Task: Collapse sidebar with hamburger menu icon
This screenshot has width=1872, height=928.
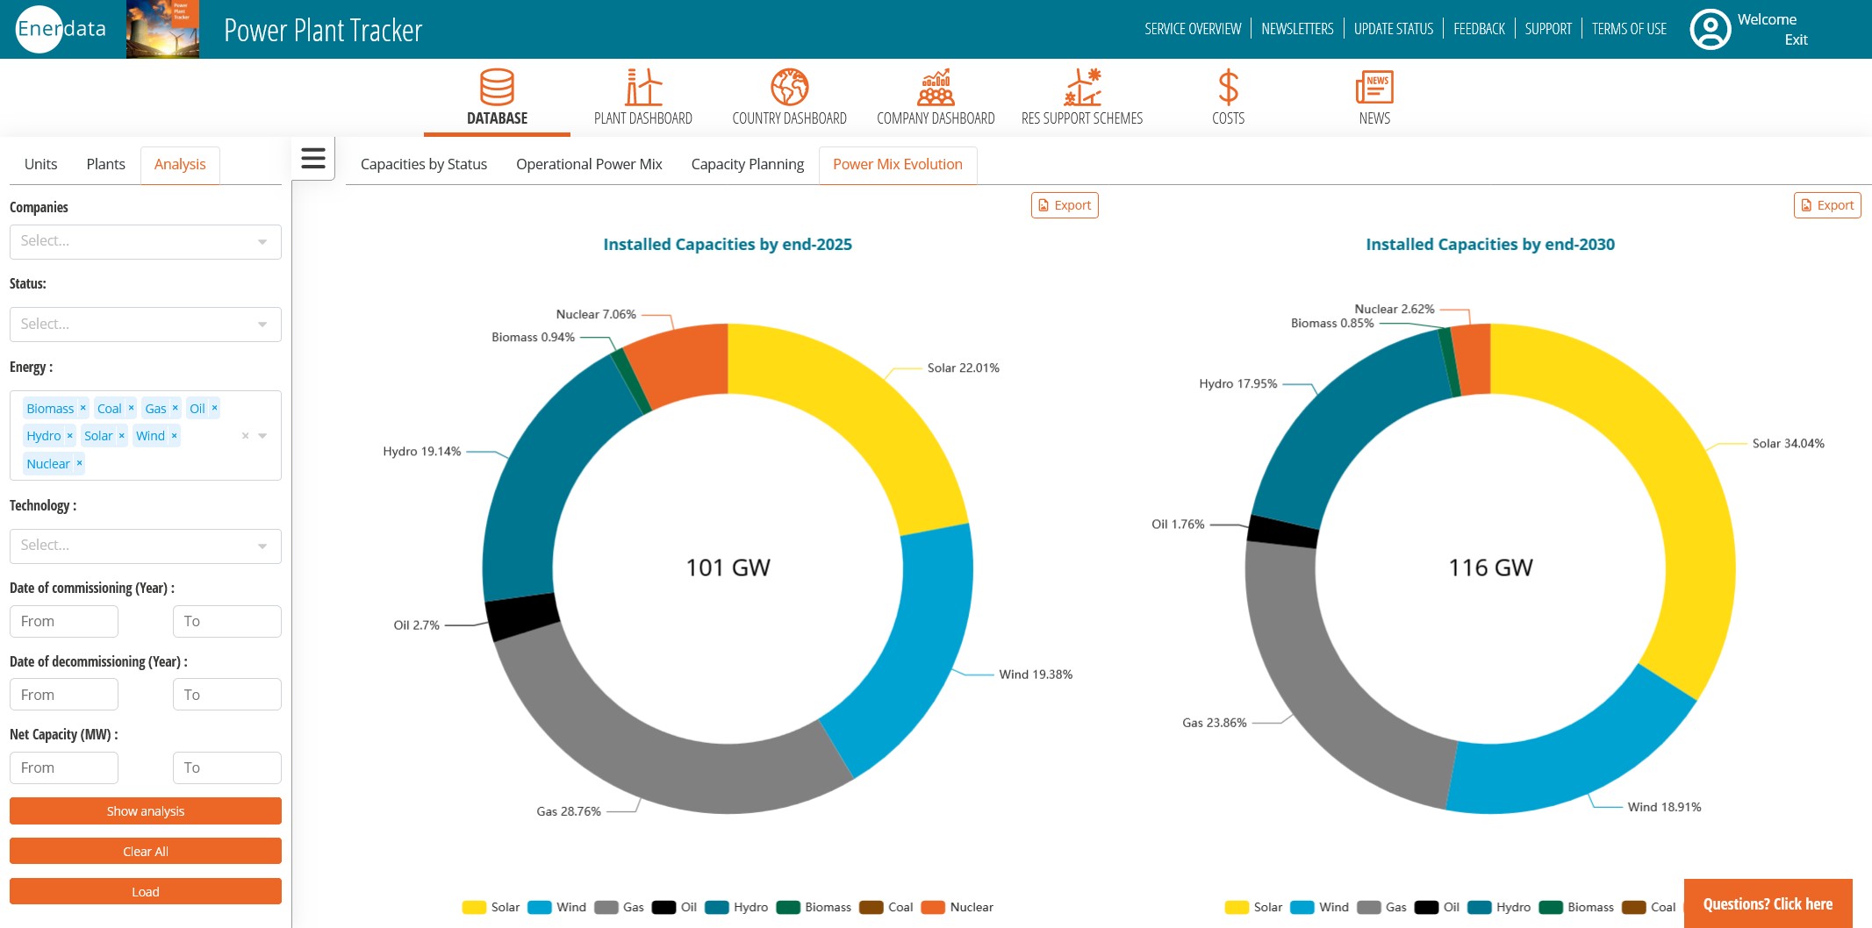Action: point(313,159)
